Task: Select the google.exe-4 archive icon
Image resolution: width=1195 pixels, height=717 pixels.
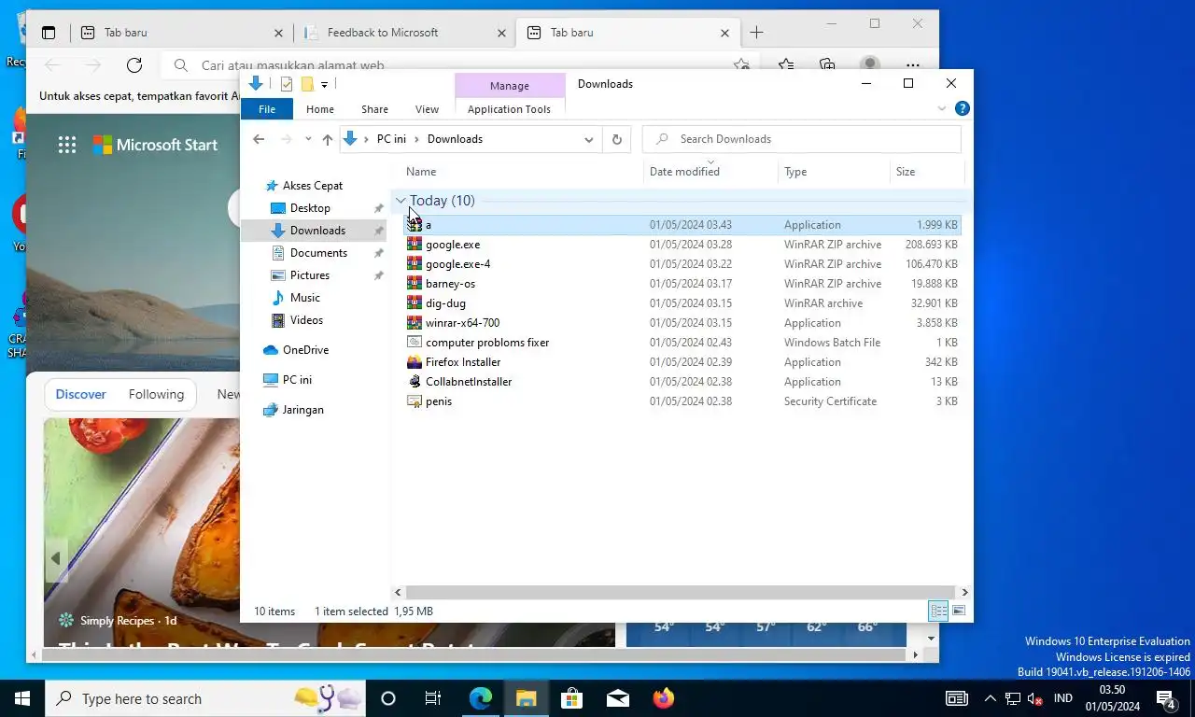Action: pyautogui.click(x=415, y=264)
